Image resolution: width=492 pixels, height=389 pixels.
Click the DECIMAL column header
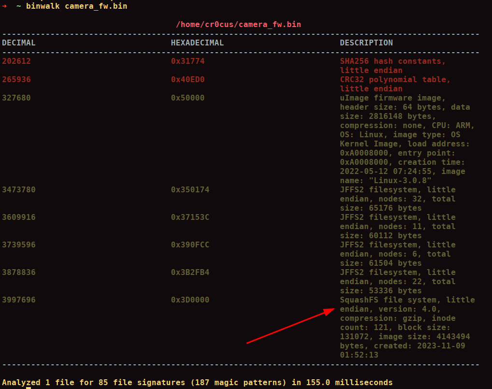(19, 43)
